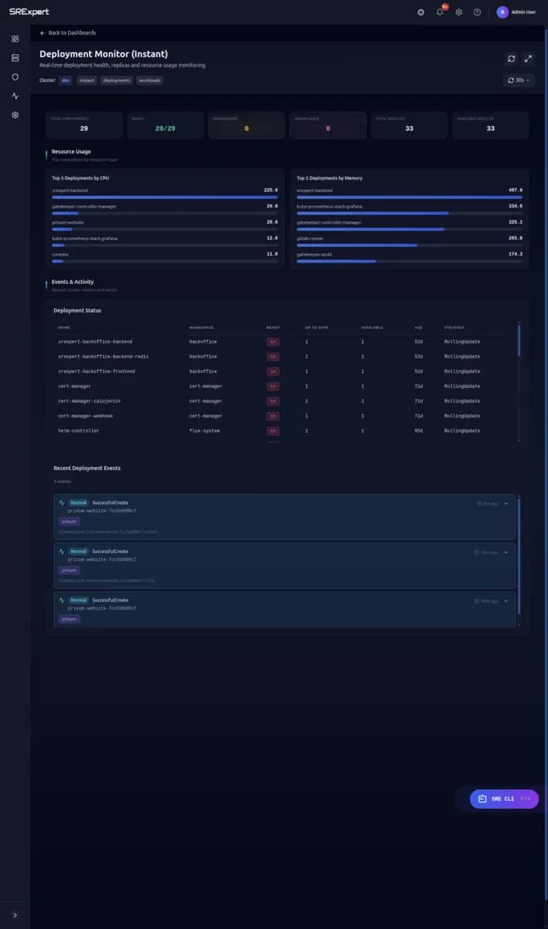Click the SRE CLI terminal icon
Screen dimensions: 548x929
[x=481, y=798]
